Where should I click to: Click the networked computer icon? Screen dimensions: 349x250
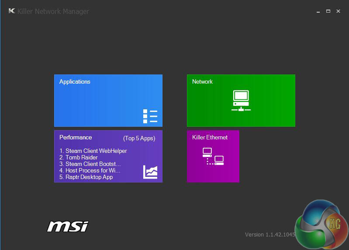pos(241,101)
